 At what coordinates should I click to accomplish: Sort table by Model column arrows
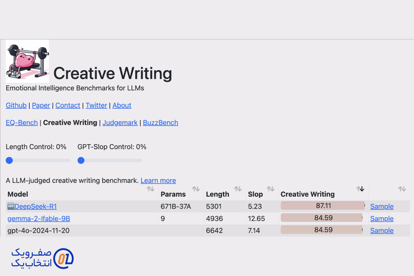150,189
